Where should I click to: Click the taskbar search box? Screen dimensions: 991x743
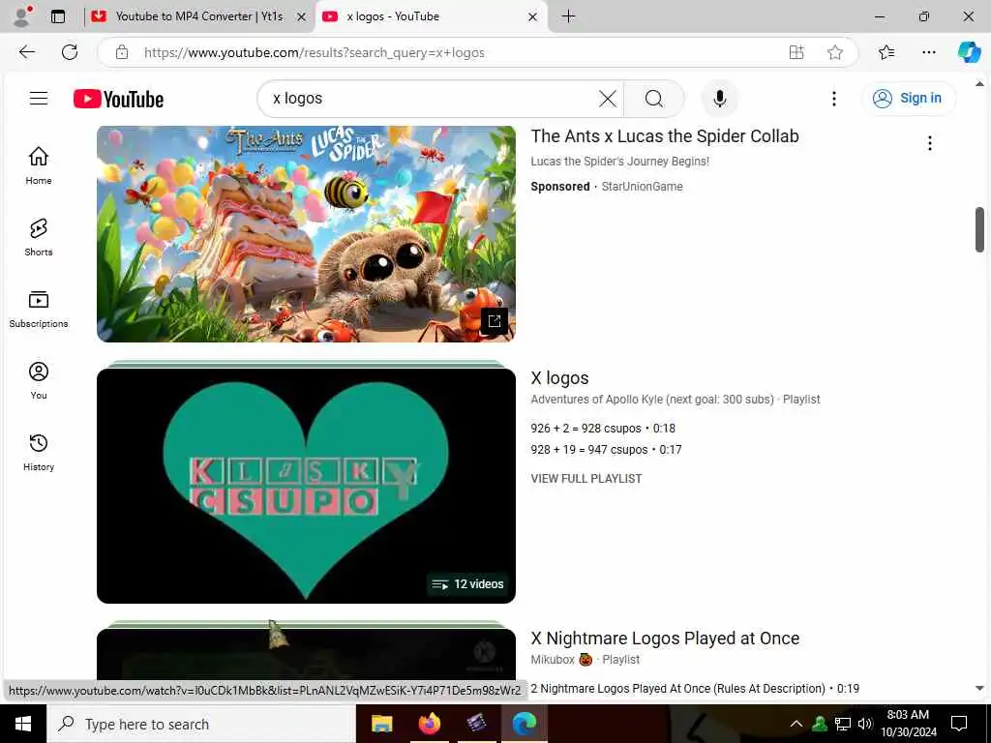[201, 724]
